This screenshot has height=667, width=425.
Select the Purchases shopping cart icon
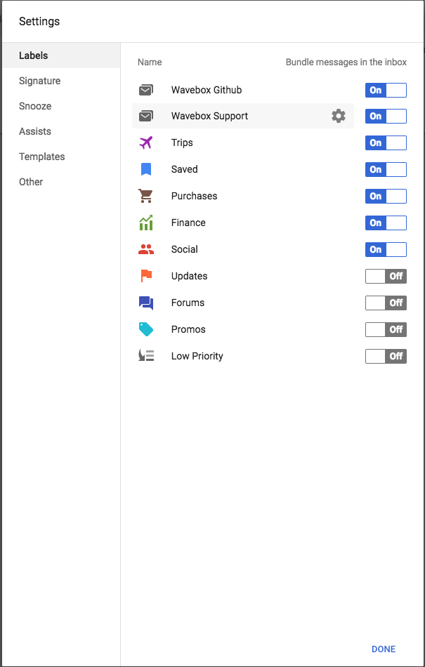coord(146,196)
